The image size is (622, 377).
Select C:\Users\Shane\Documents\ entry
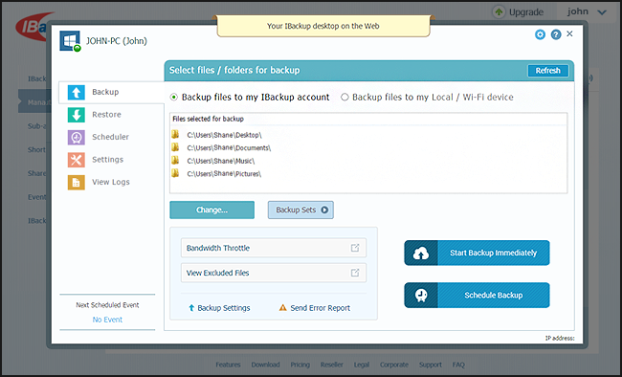pos(229,147)
